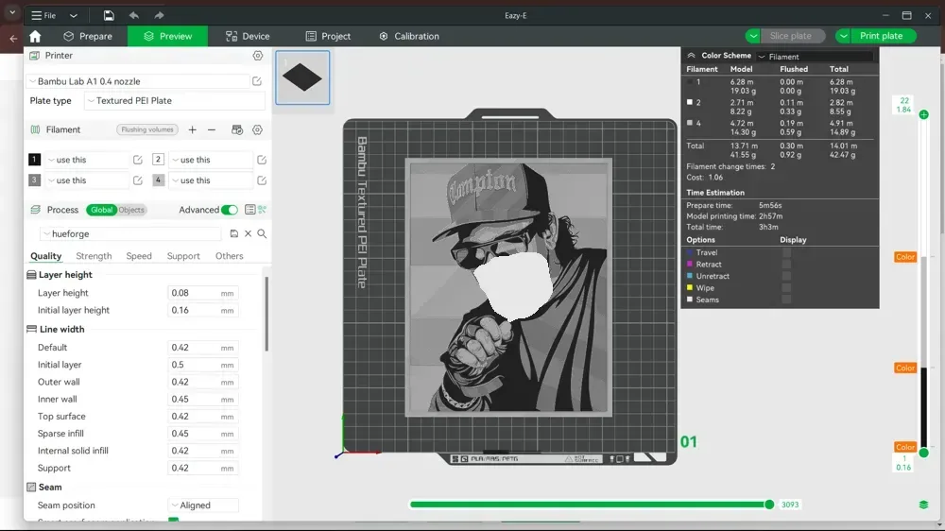Click the Print plate button
Screen dimensions: 945x531
click(881, 36)
